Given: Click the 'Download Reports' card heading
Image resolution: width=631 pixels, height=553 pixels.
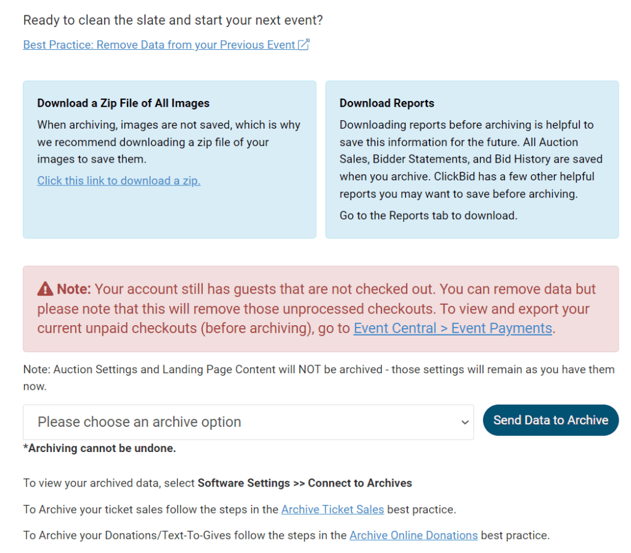Looking at the screenshot, I should 387,103.
